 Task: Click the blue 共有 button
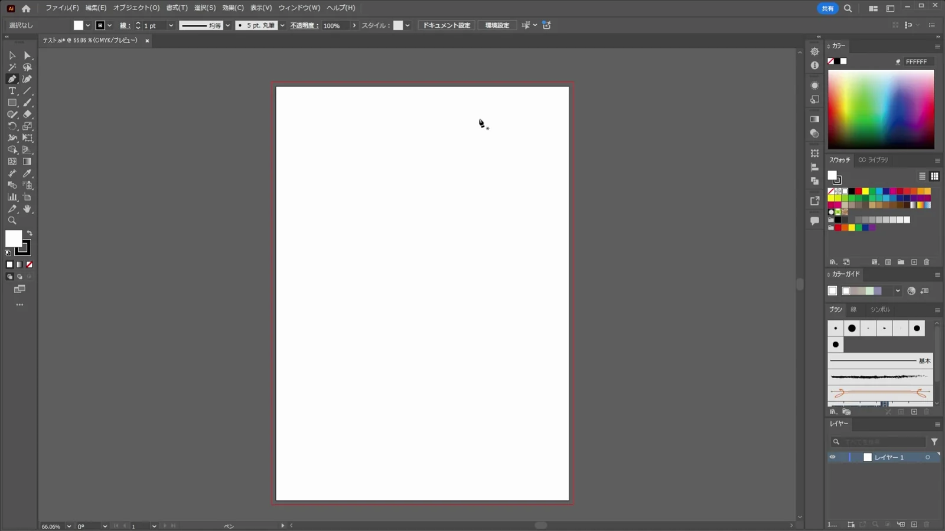click(827, 8)
